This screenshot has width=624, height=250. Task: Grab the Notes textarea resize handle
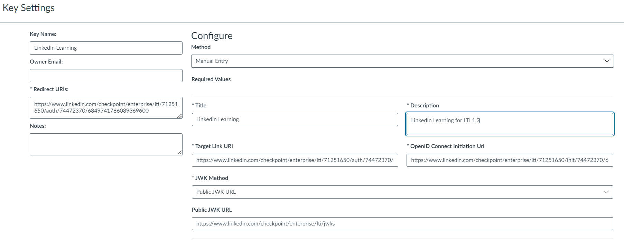(180, 153)
